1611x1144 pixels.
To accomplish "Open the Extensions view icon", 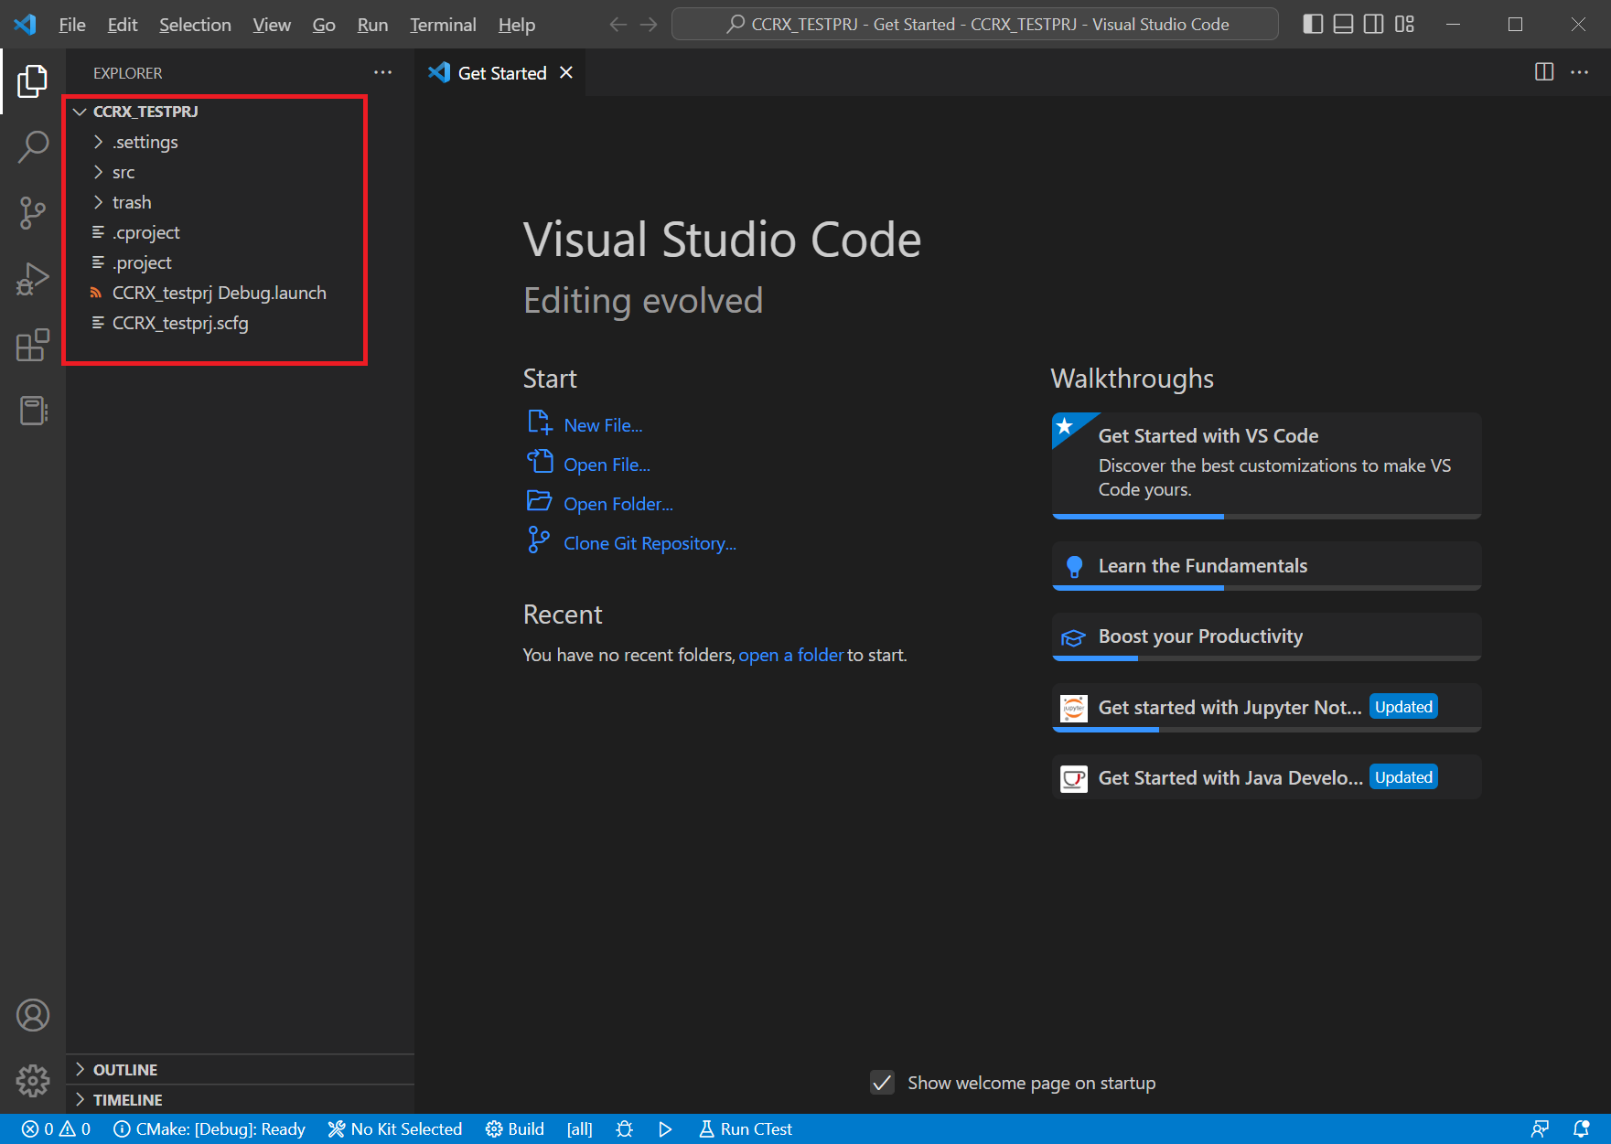I will coord(33,345).
